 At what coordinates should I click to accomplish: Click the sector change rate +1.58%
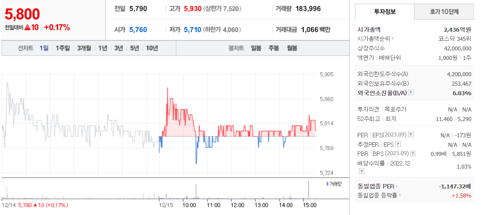pyautogui.click(x=461, y=196)
